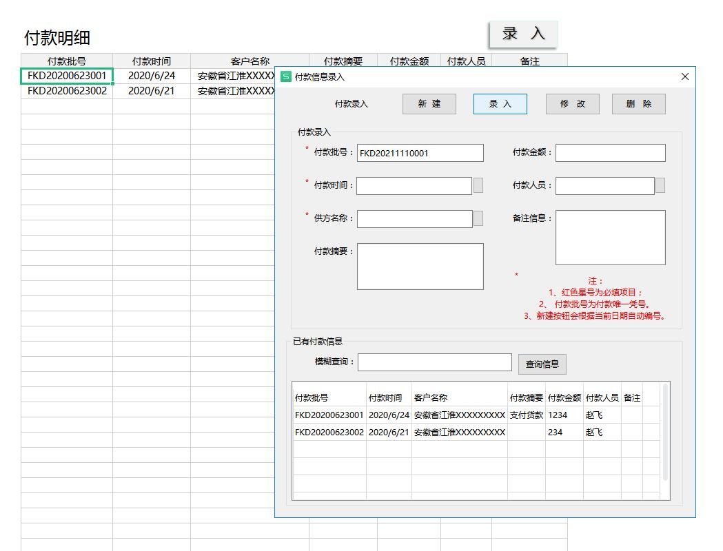Click the 付款批号 input field
The height and width of the screenshot is (551, 723).
(x=420, y=153)
